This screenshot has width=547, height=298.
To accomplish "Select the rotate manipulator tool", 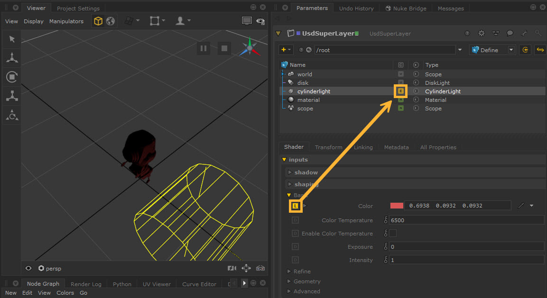I will tap(12, 77).
